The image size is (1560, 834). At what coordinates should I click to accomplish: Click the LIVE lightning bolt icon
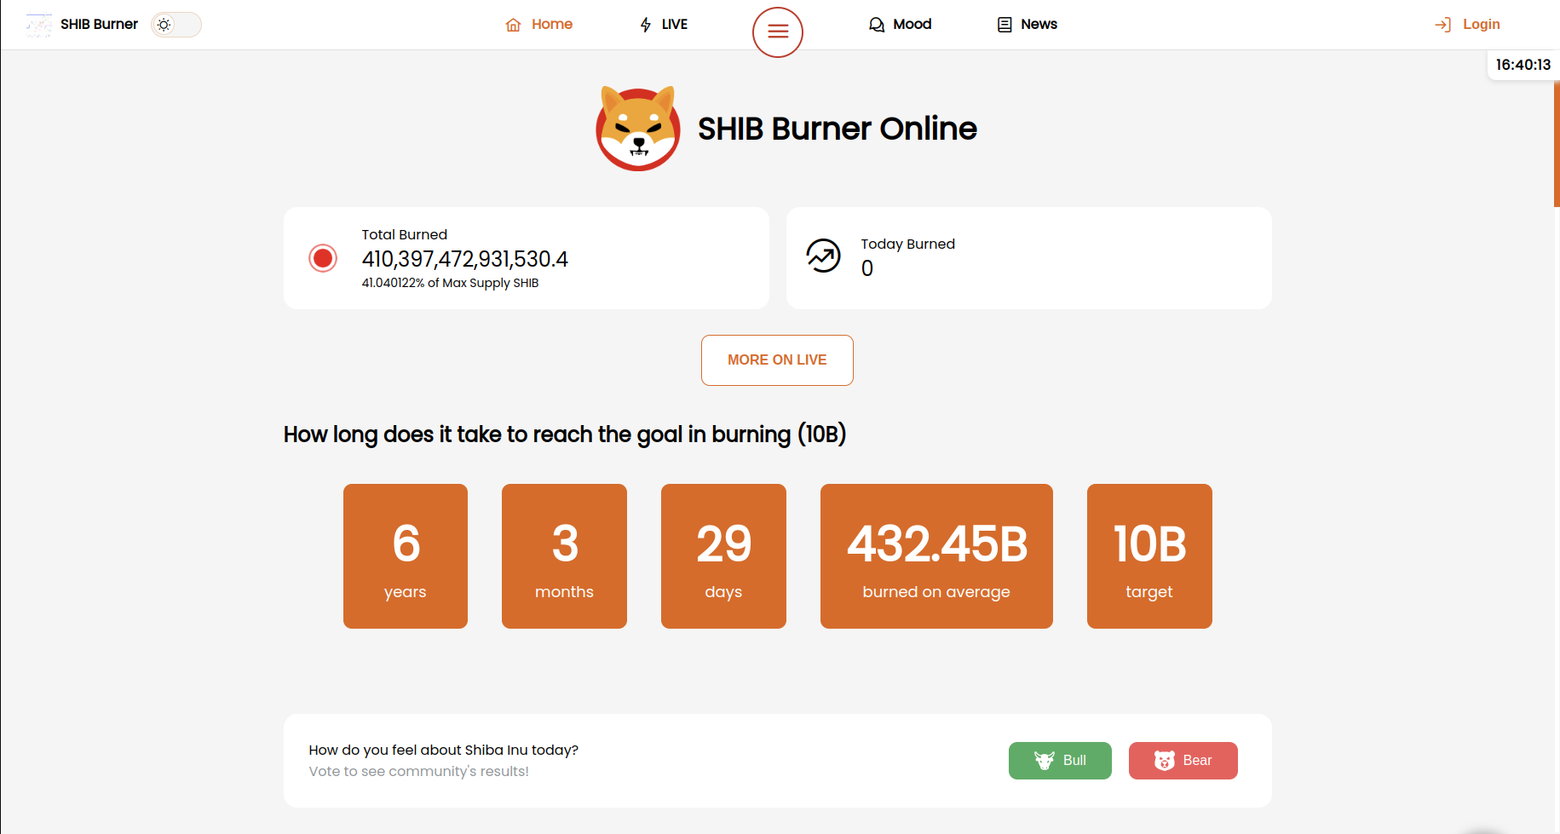tap(646, 25)
